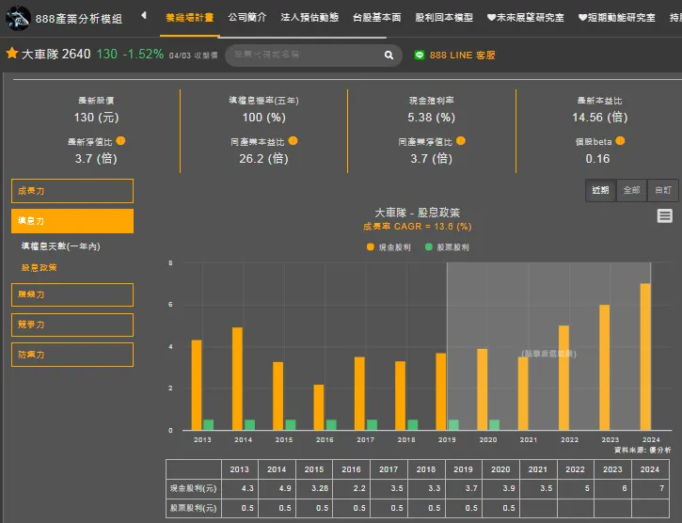Click 888產業分析模組 title
The height and width of the screenshot is (523, 682).
(x=79, y=19)
